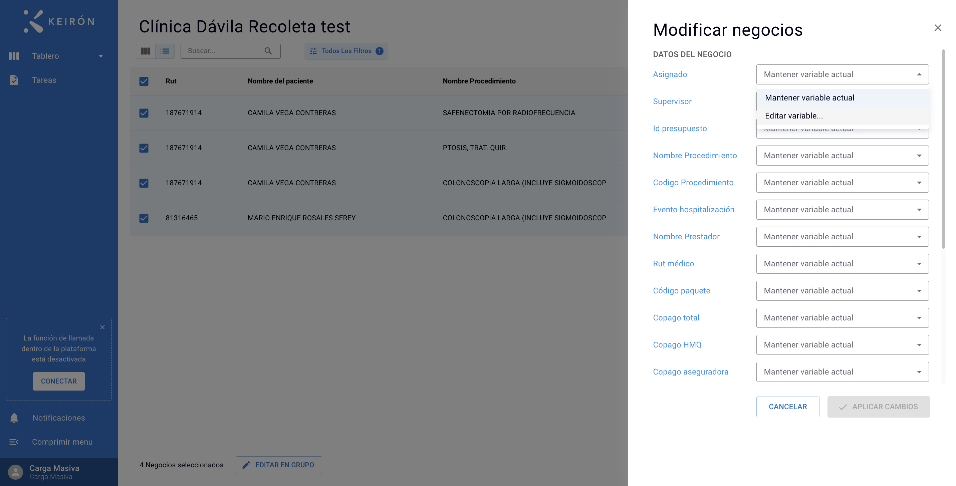Click the Comprimir menu icon

pyautogui.click(x=14, y=442)
